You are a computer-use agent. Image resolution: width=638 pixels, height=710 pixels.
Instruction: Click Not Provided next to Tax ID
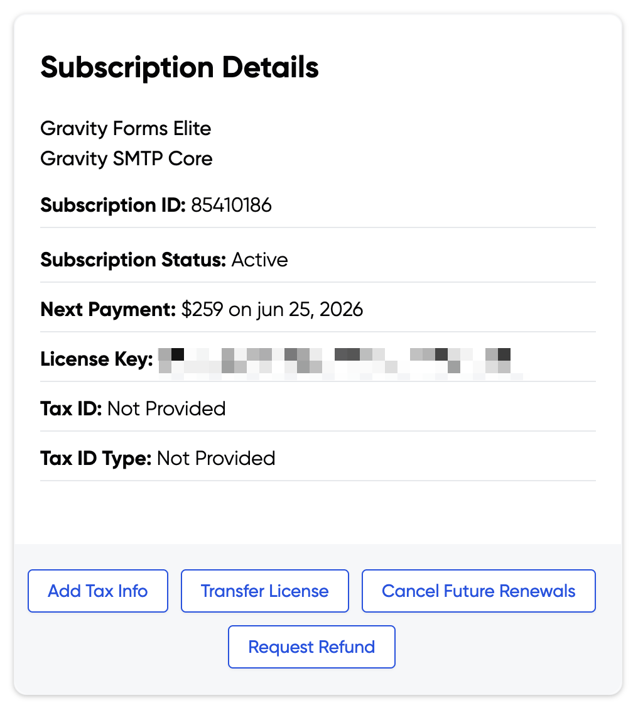coord(166,409)
